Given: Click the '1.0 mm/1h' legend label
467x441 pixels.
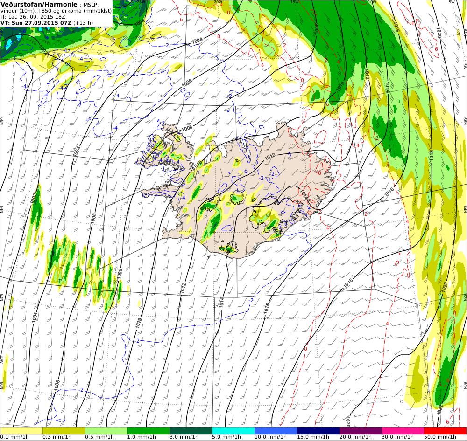Looking at the screenshot, I should (x=142, y=437).
